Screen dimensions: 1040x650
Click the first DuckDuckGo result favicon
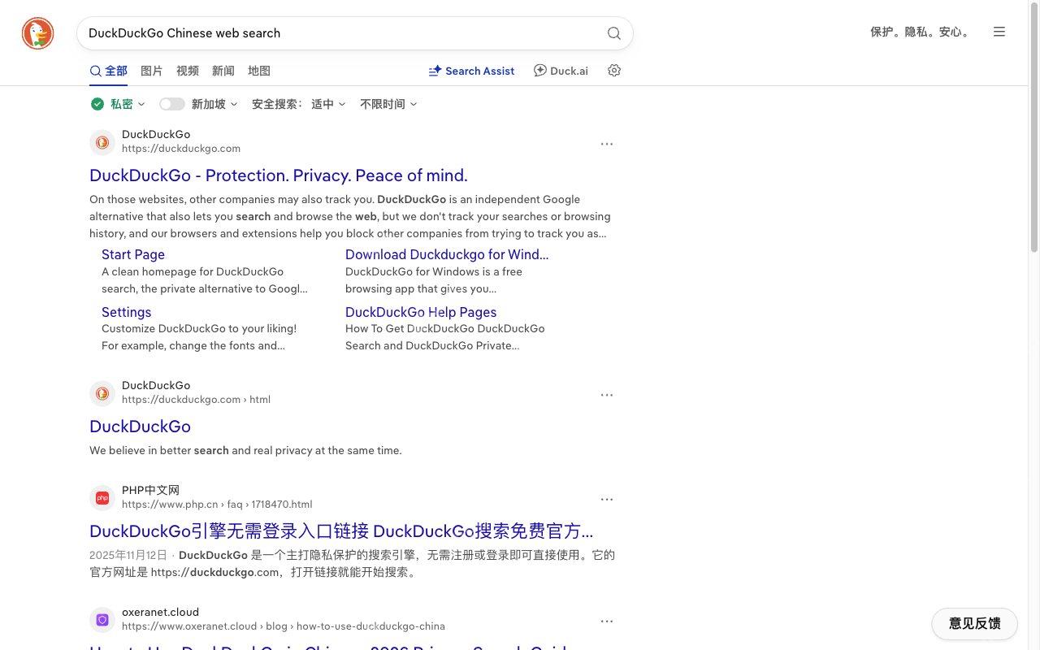(x=102, y=142)
